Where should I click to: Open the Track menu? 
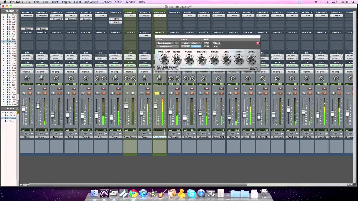tap(55, 2)
